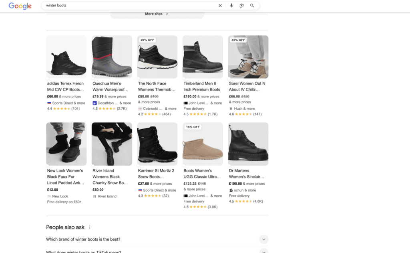
Task: Open the People also ask options menu
Action: tap(89, 227)
